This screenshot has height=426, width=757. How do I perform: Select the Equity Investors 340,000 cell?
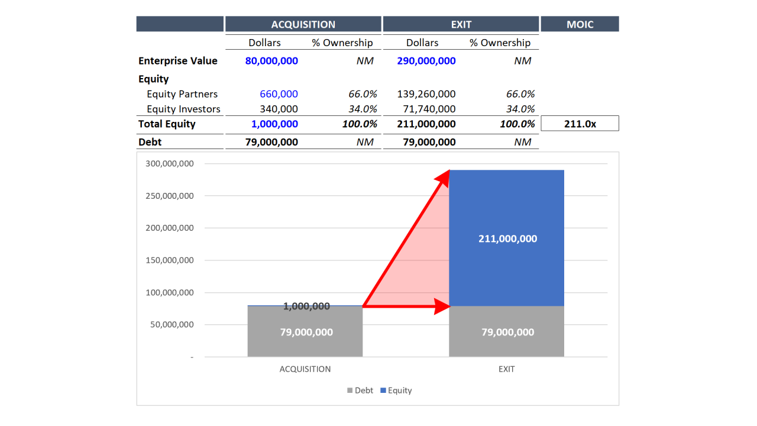(x=279, y=109)
